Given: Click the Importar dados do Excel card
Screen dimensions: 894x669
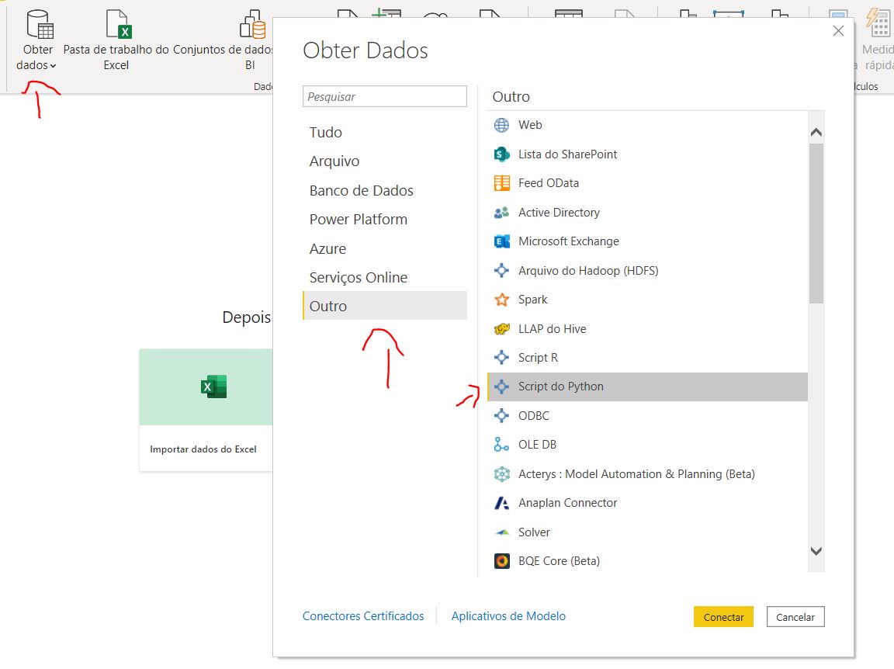Looking at the screenshot, I should pos(206,410).
